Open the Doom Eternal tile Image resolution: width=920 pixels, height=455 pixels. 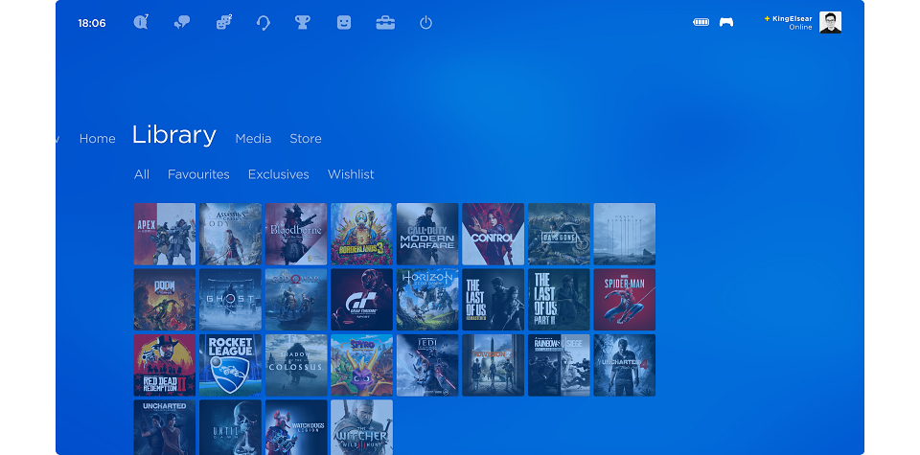point(165,300)
